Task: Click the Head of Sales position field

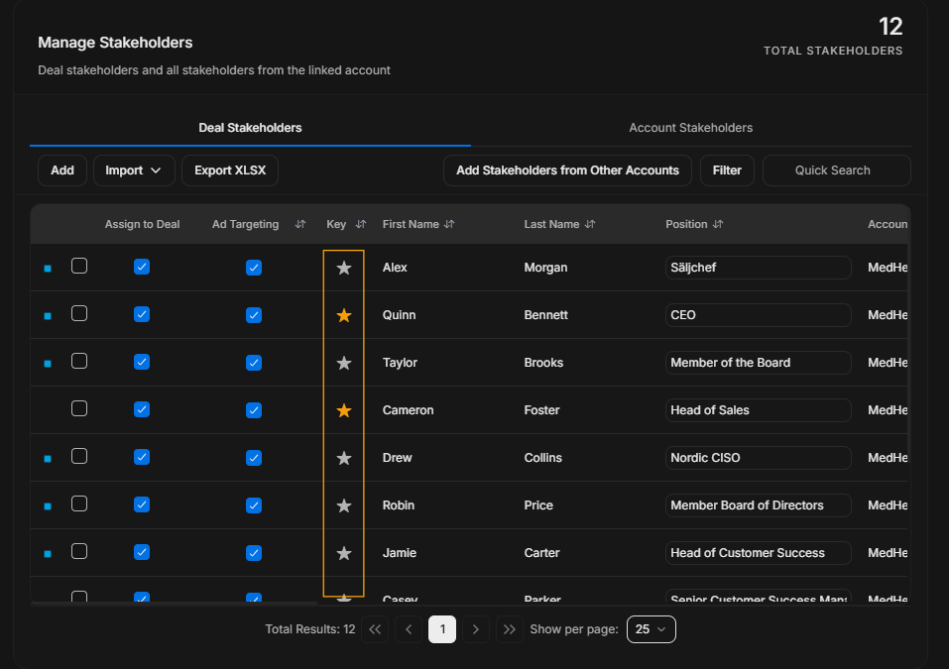Action: [759, 410]
